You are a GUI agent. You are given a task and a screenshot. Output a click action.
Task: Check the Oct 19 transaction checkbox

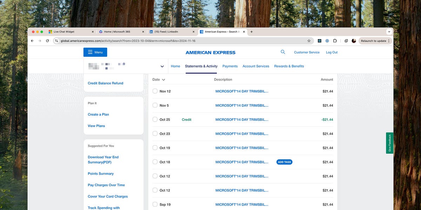[155, 148]
